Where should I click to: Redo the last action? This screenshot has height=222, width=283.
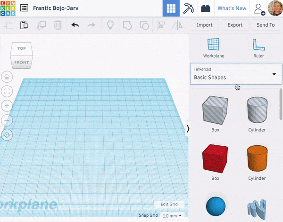point(92,25)
